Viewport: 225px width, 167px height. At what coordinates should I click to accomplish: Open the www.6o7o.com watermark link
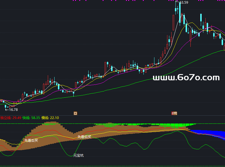(186, 78)
